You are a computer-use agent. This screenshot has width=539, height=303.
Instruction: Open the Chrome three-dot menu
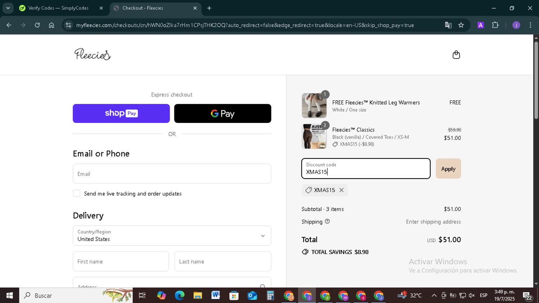click(530, 25)
